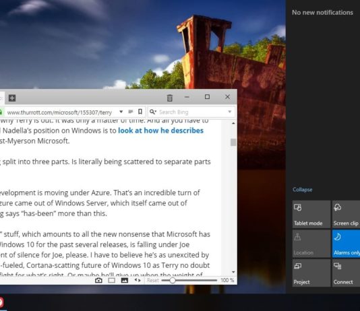
Task: Click the vertical scrollbar thumb
Action: [233, 142]
